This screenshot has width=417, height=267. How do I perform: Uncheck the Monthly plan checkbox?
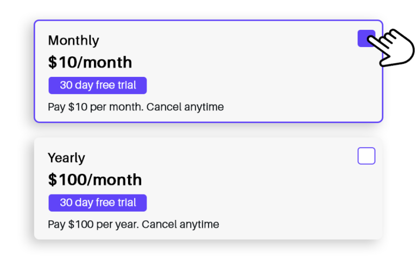point(366,38)
